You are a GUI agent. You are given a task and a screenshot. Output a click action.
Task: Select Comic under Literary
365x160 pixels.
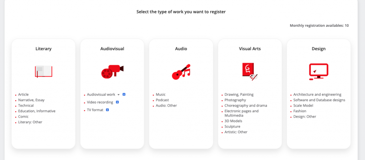click(x=23, y=117)
